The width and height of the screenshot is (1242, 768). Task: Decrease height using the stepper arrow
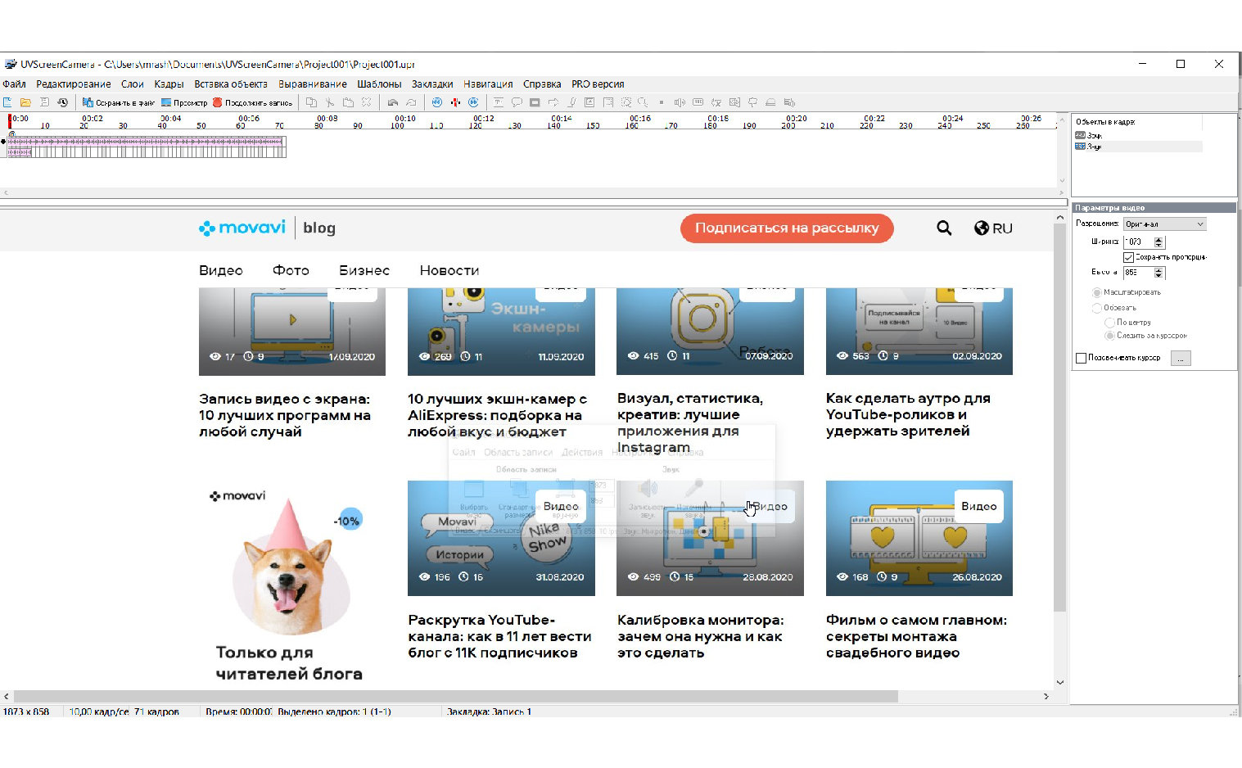tap(1158, 275)
